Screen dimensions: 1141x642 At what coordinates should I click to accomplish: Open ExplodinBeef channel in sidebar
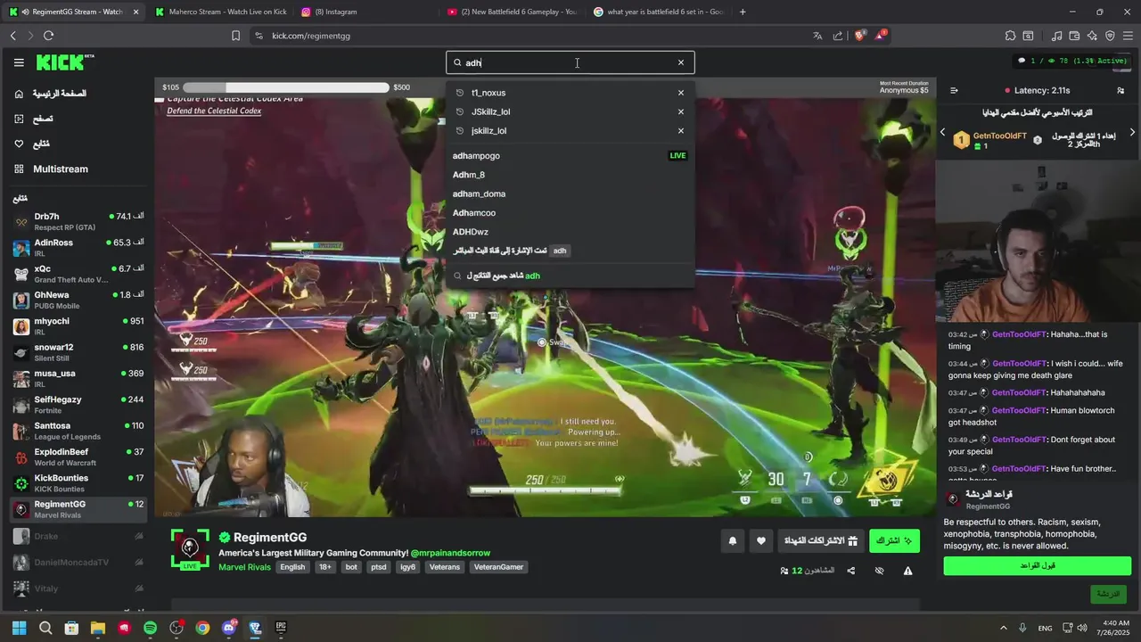coord(78,457)
